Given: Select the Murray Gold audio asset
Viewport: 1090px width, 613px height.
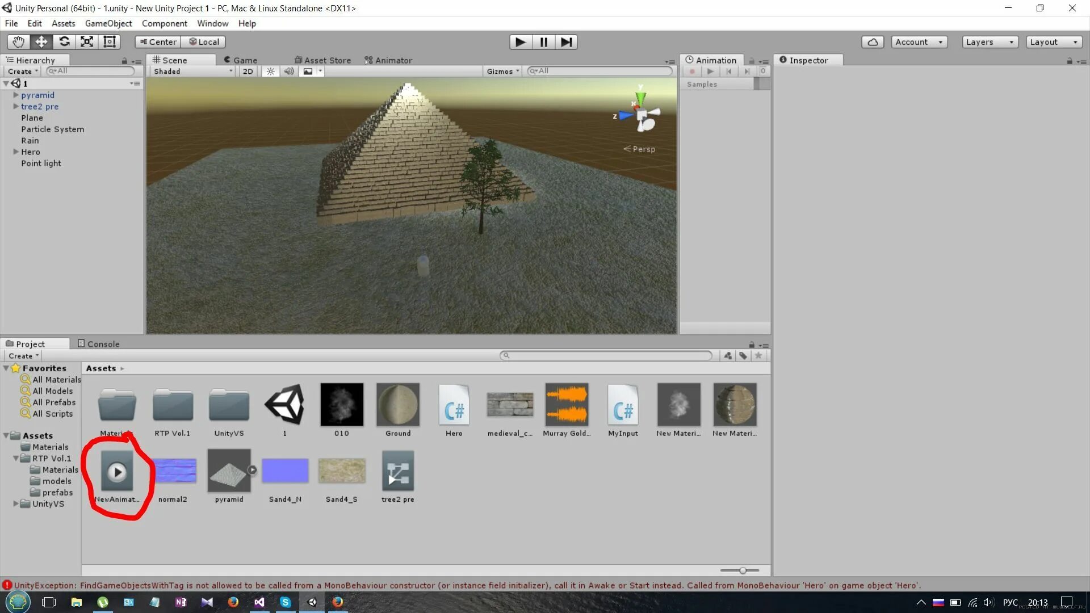Looking at the screenshot, I should coord(567,410).
